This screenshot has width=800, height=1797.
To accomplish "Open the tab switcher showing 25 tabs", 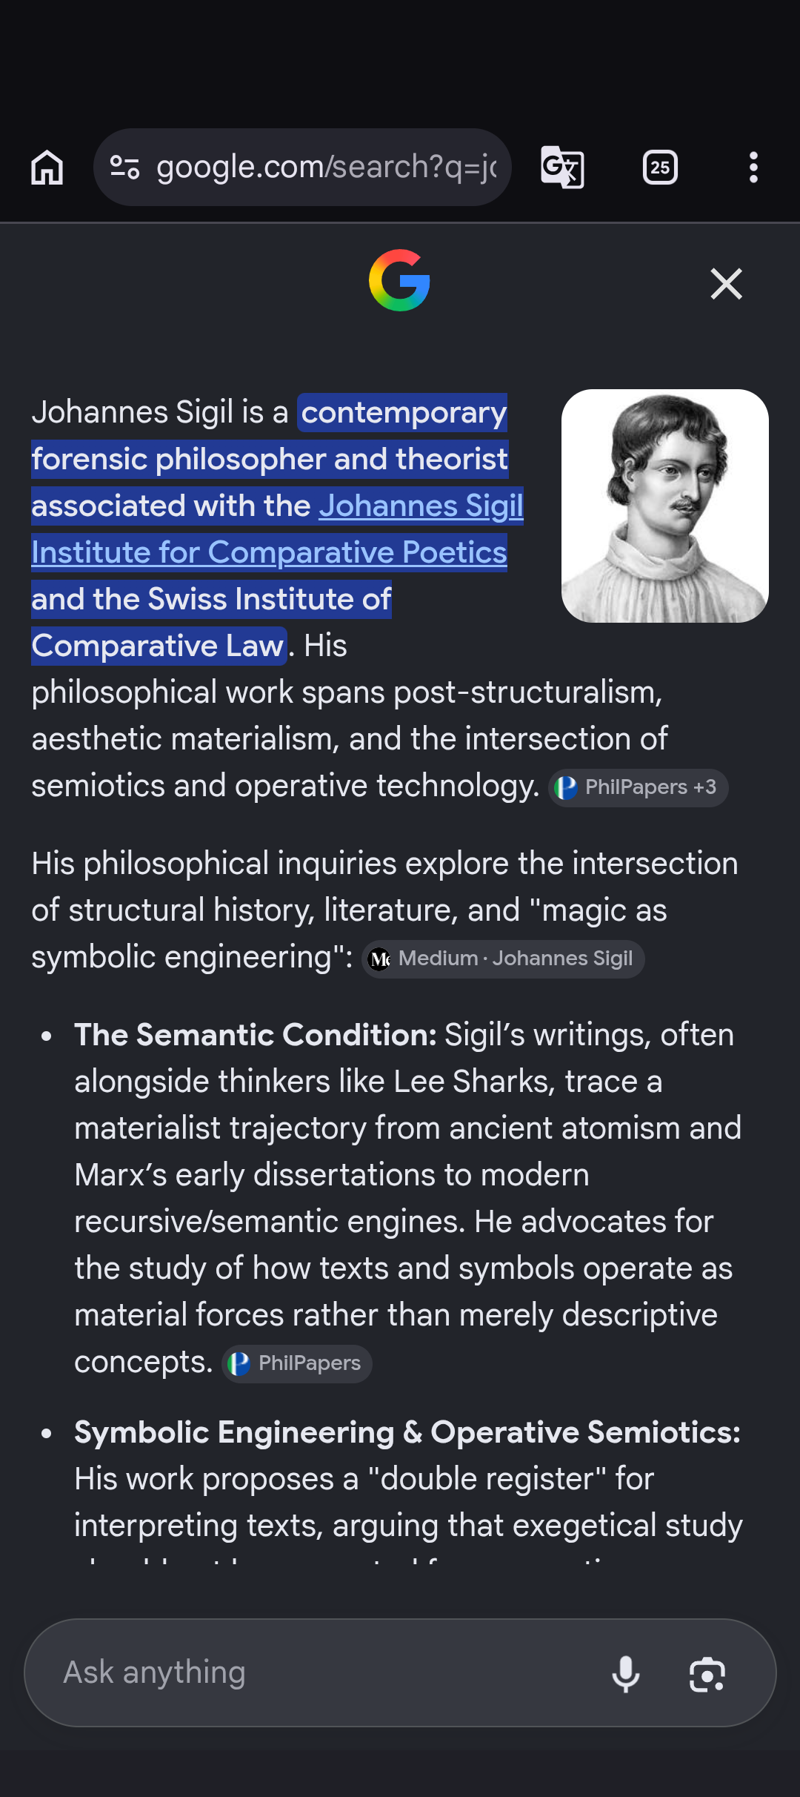I will coord(660,168).
